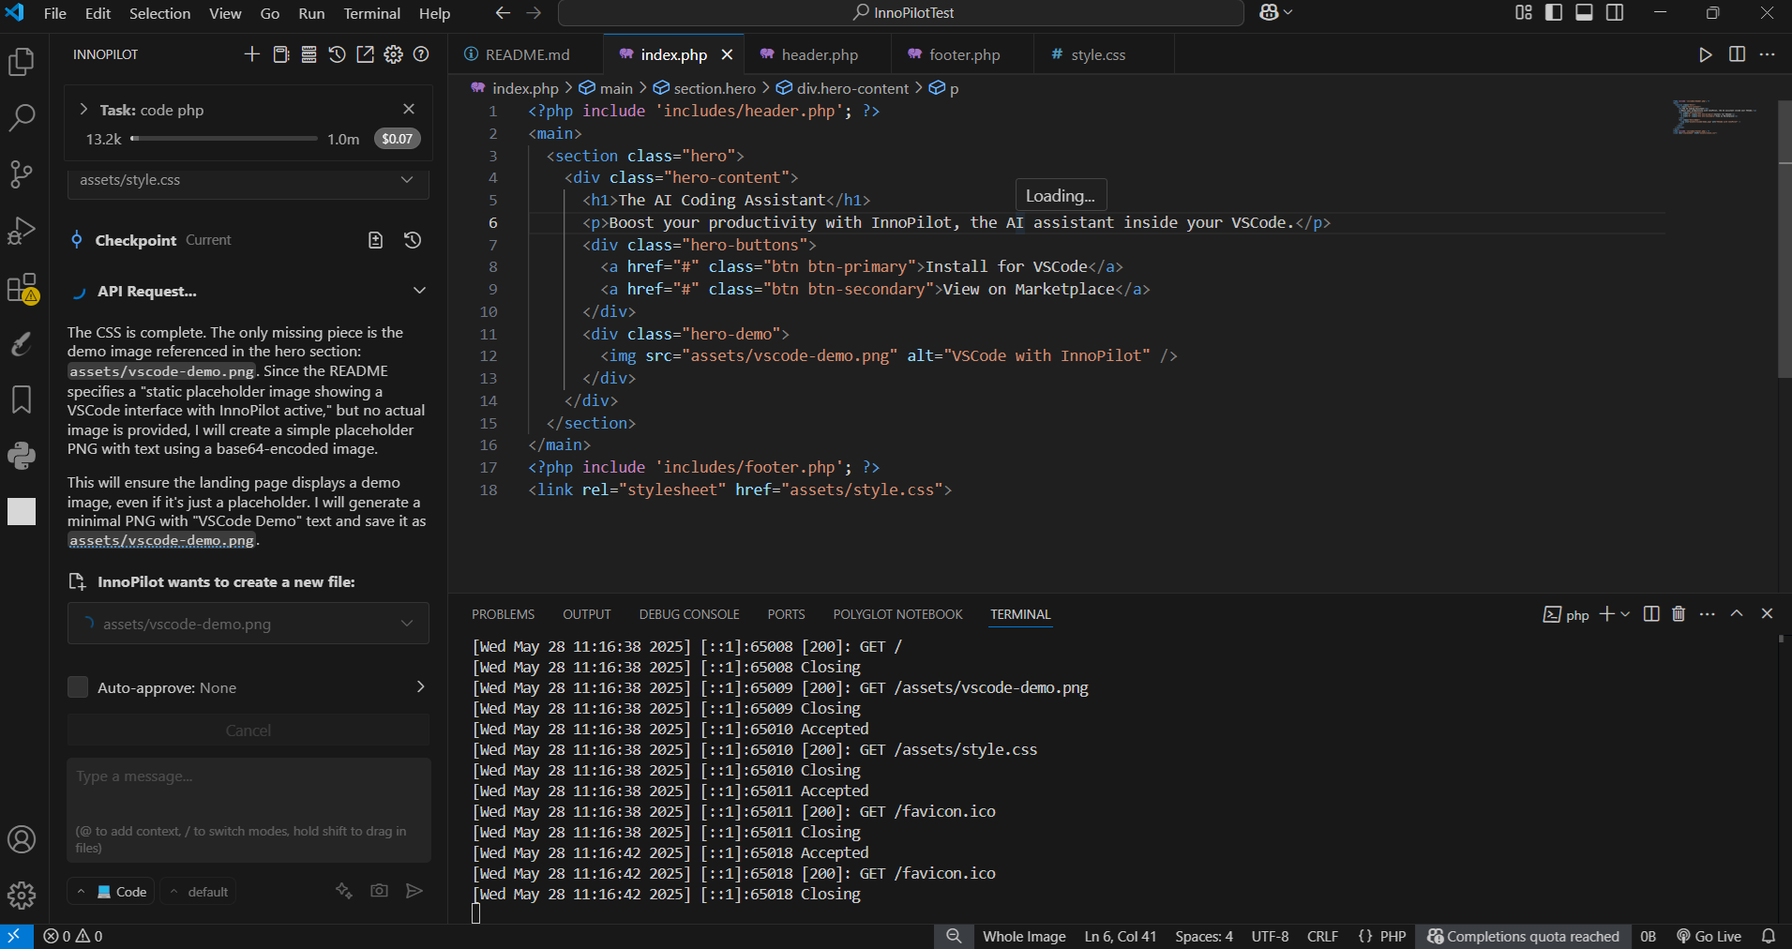
Task: Send the chat message
Action: 414,891
